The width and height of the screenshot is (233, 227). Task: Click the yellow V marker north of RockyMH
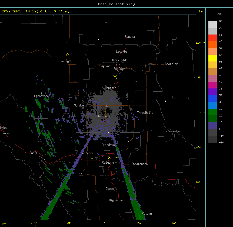[47, 50]
